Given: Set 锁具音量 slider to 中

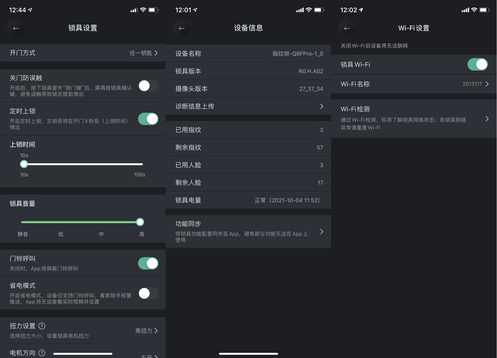Looking at the screenshot, I should click(101, 222).
